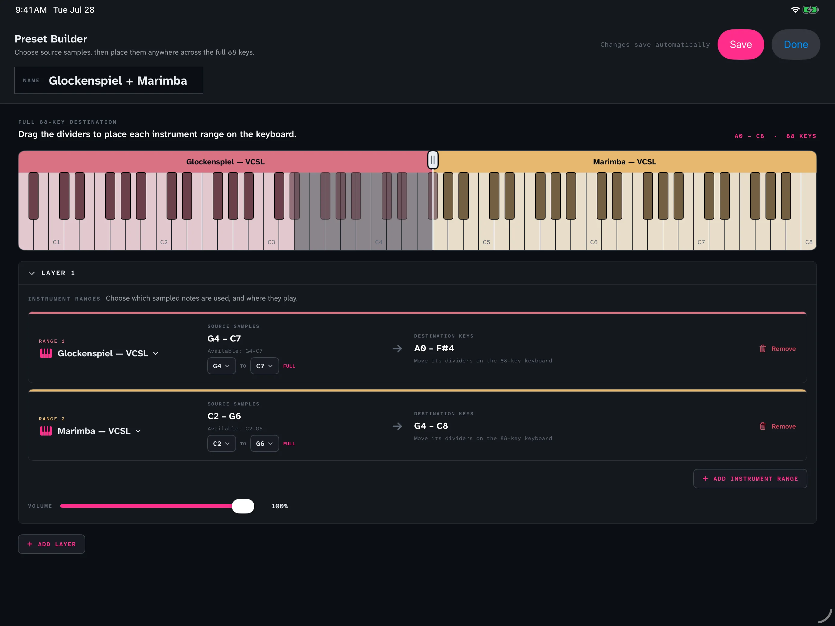Click the destination keys text A0 – F#4
835x626 pixels.
(434, 348)
